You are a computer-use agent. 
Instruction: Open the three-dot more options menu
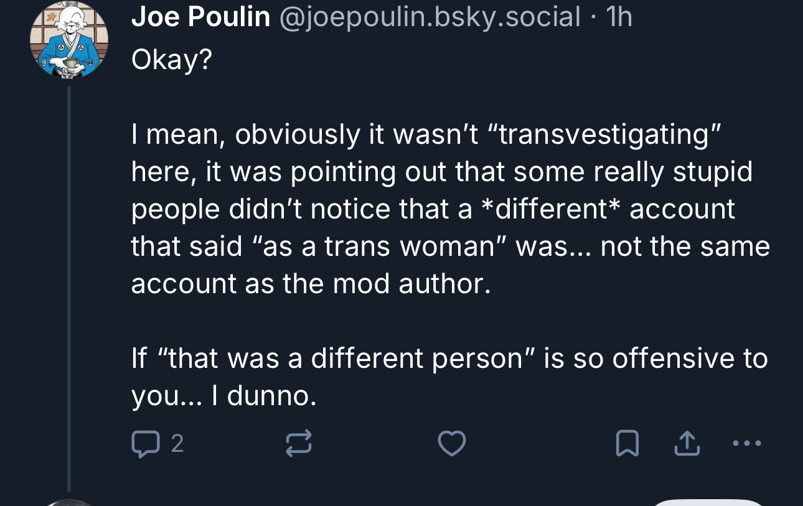(746, 444)
